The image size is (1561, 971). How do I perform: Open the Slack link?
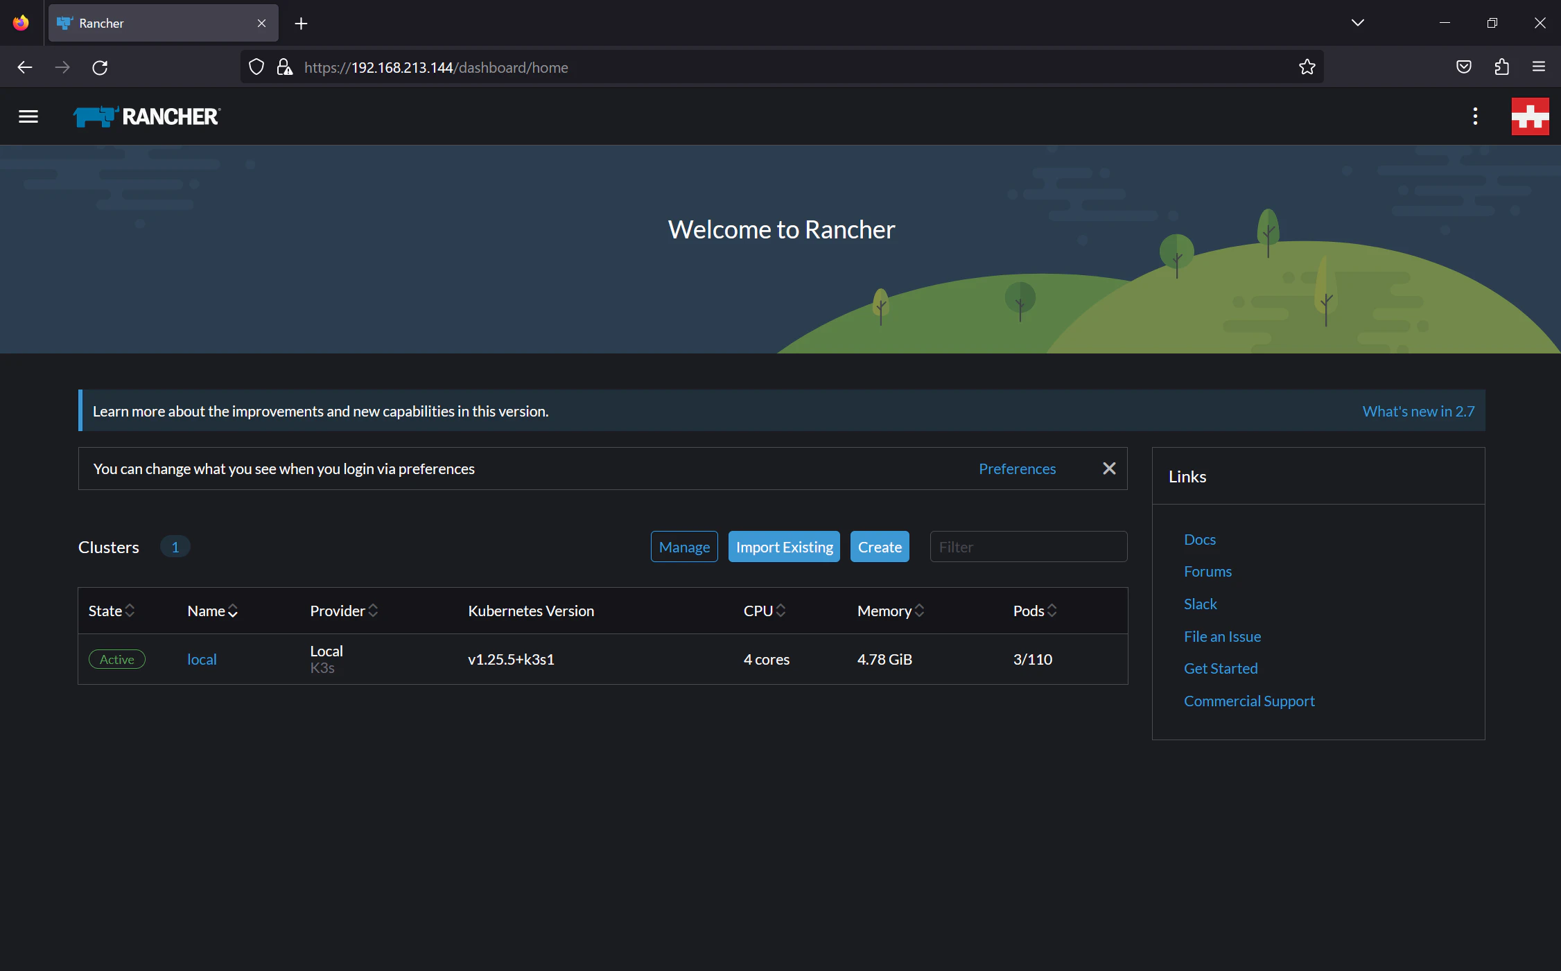click(x=1200, y=604)
